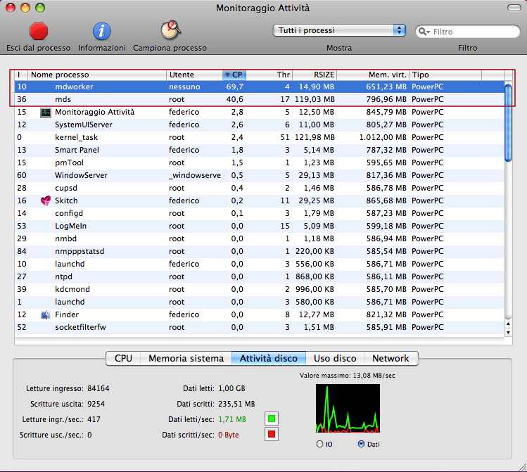Select the pmTool process row
Viewport: 527px width, 472px height.
point(260,162)
